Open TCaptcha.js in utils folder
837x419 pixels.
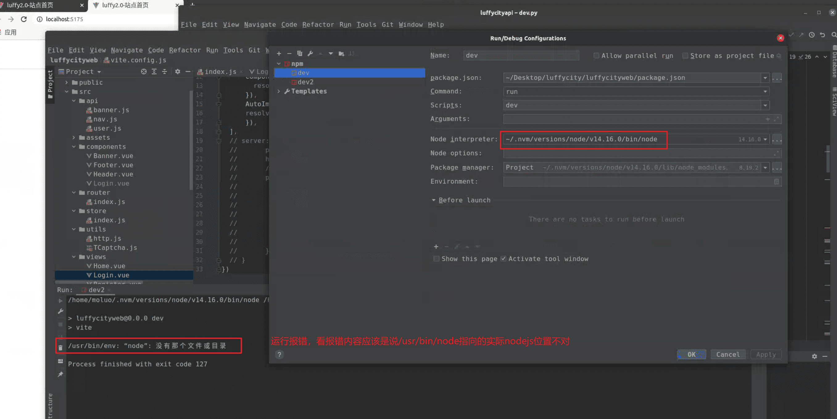pyautogui.click(x=115, y=248)
